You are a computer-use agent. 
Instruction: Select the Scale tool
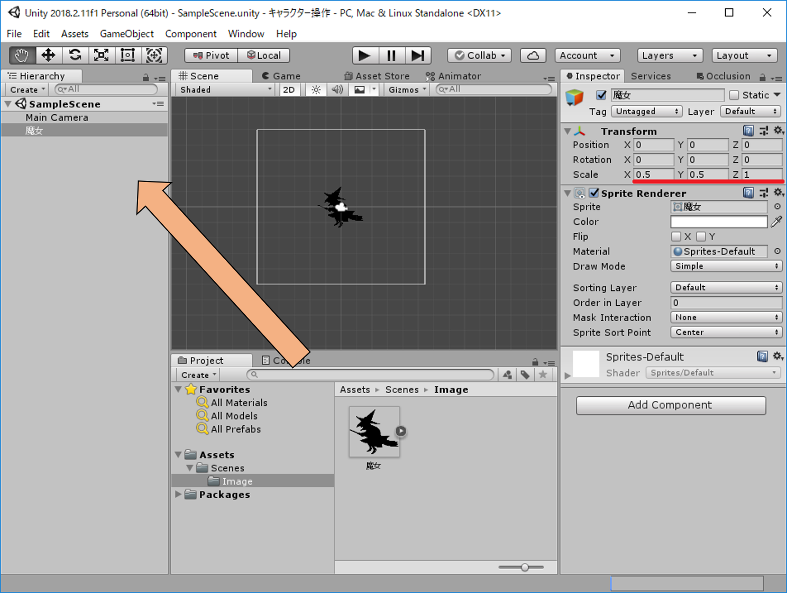[x=101, y=56]
